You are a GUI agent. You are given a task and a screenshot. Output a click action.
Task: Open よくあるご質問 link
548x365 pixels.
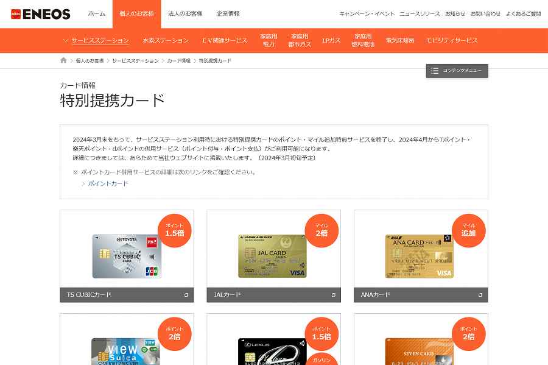pyautogui.click(x=523, y=13)
